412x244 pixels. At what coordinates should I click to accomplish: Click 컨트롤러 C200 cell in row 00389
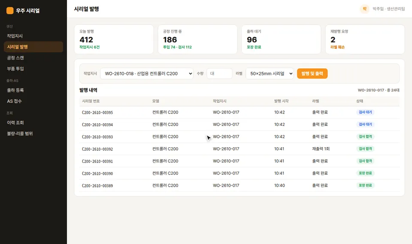pos(165,185)
